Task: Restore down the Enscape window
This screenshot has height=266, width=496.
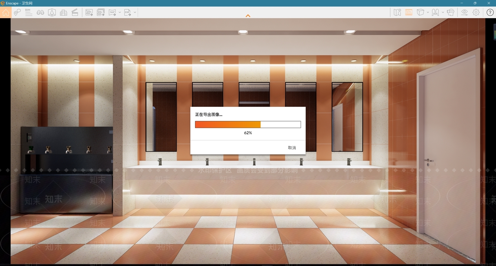Action: click(475, 3)
